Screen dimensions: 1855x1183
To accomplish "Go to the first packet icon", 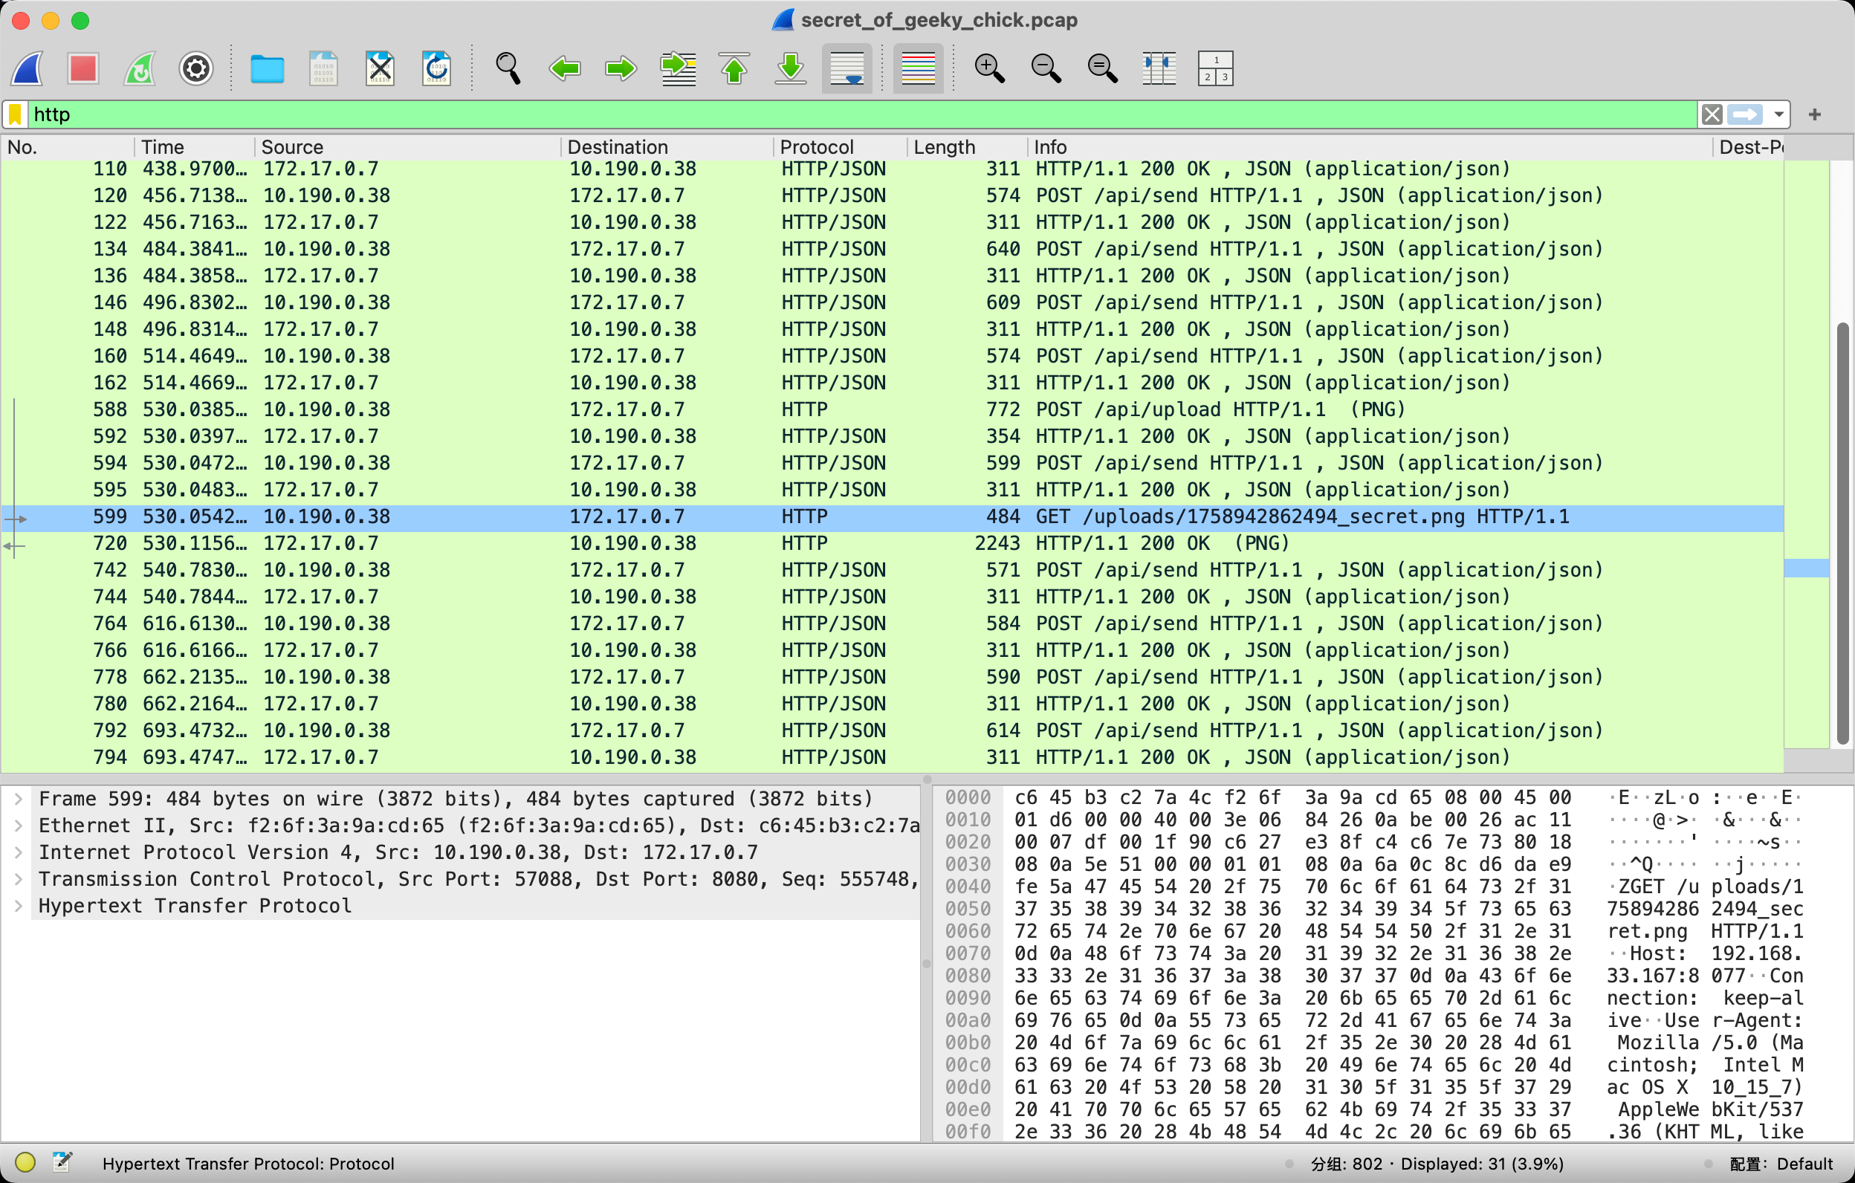I will point(734,68).
